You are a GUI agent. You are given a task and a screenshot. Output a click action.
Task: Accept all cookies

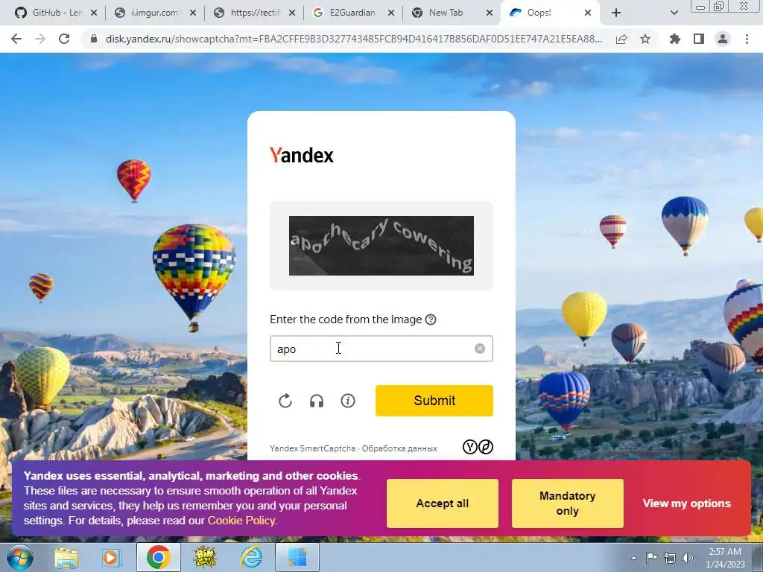click(443, 503)
